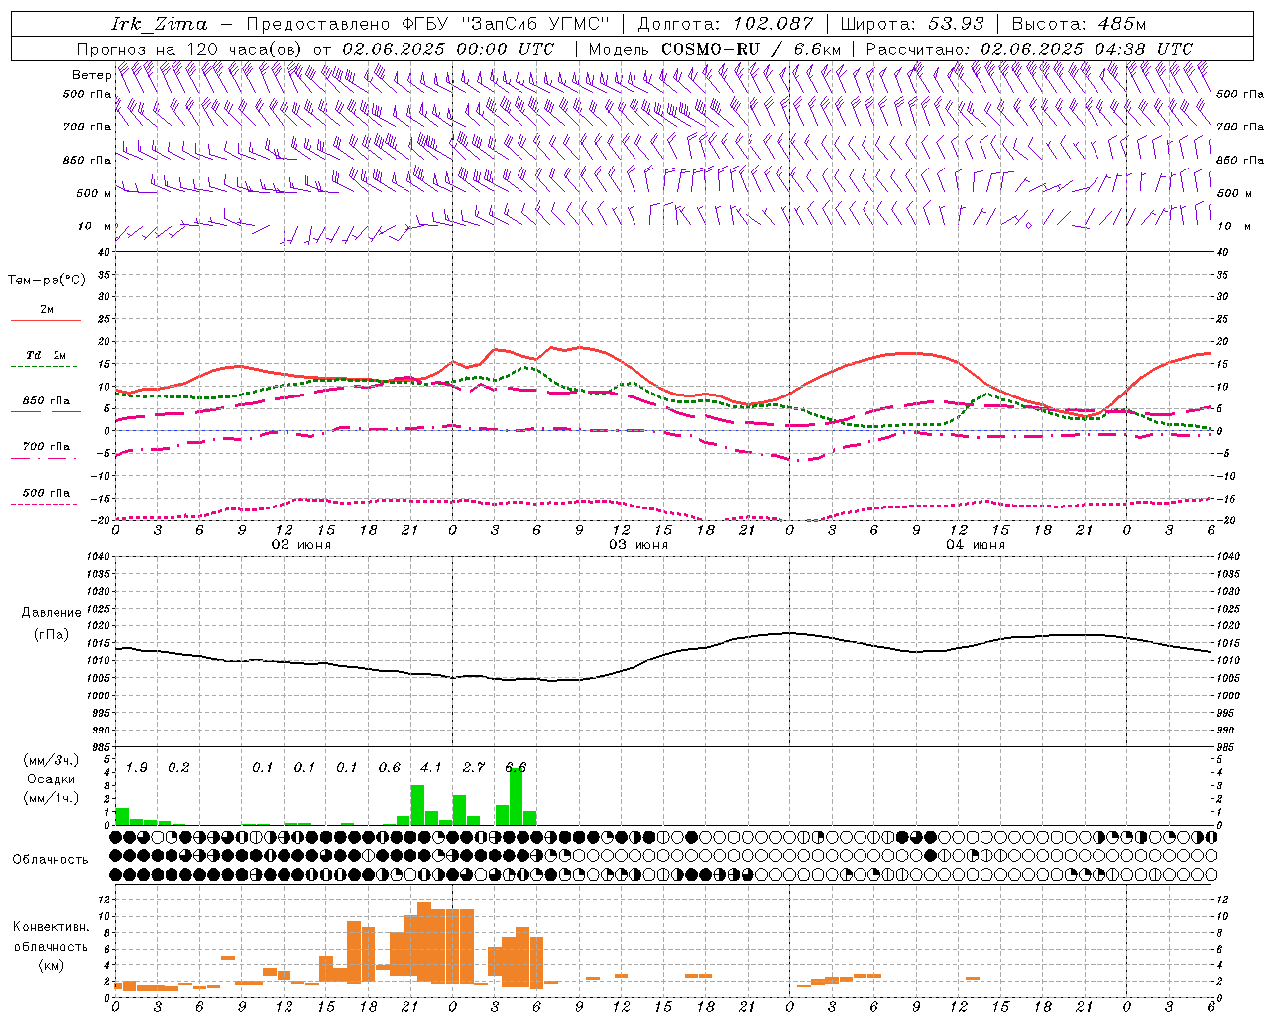Click the 3-hour precipitation value '2.7'

click(x=474, y=767)
